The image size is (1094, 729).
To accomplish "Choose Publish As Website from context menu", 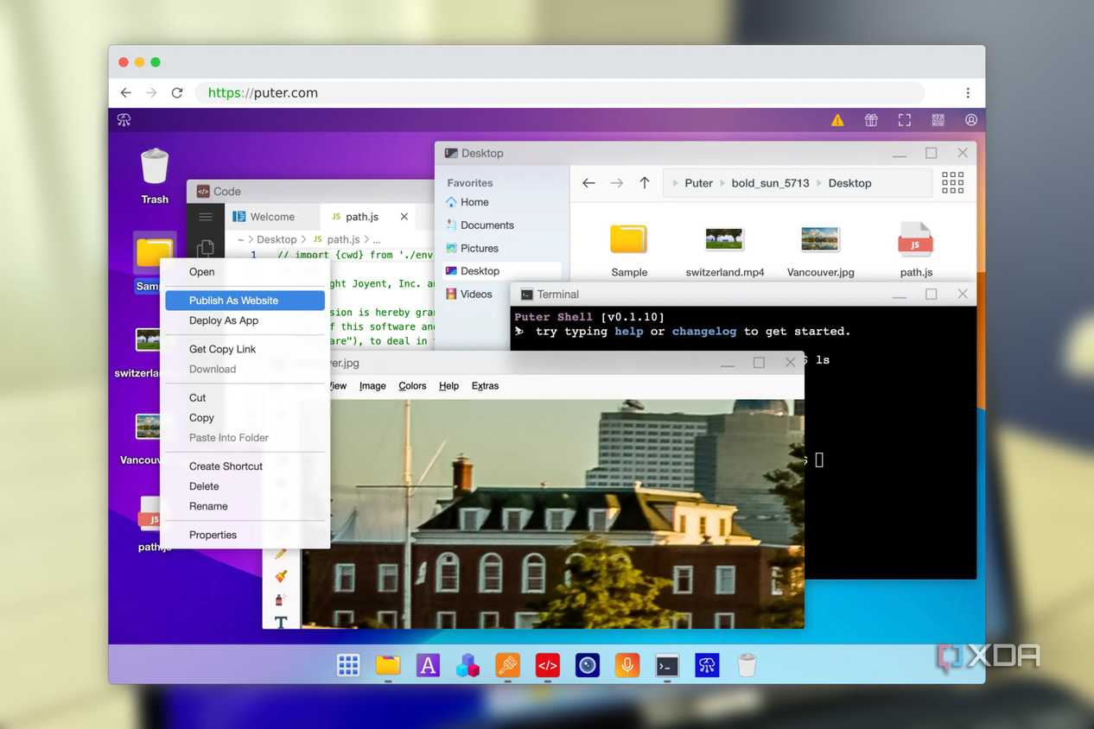I will coord(234,301).
